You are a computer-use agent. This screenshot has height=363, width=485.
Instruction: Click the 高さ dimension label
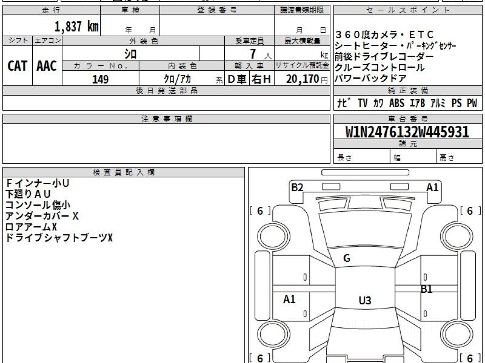tap(447, 158)
